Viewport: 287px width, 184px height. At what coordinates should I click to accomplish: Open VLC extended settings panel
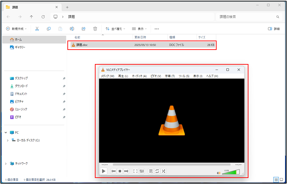click(142, 171)
